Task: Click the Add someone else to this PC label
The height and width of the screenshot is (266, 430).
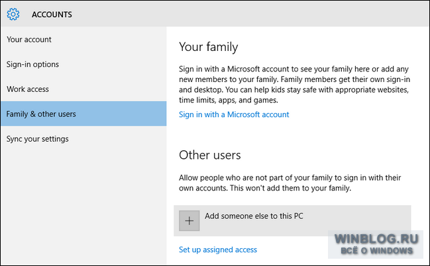Action: [254, 216]
